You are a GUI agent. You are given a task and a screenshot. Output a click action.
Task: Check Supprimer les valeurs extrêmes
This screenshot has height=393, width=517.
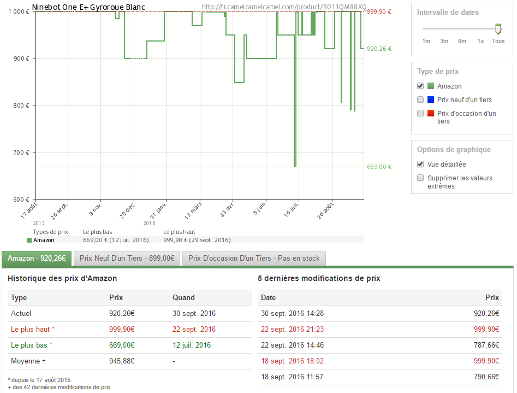pos(420,178)
